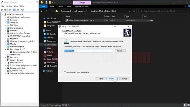Open Downloads in navigation pane
The width and height of the screenshot is (190, 107).
51,45
